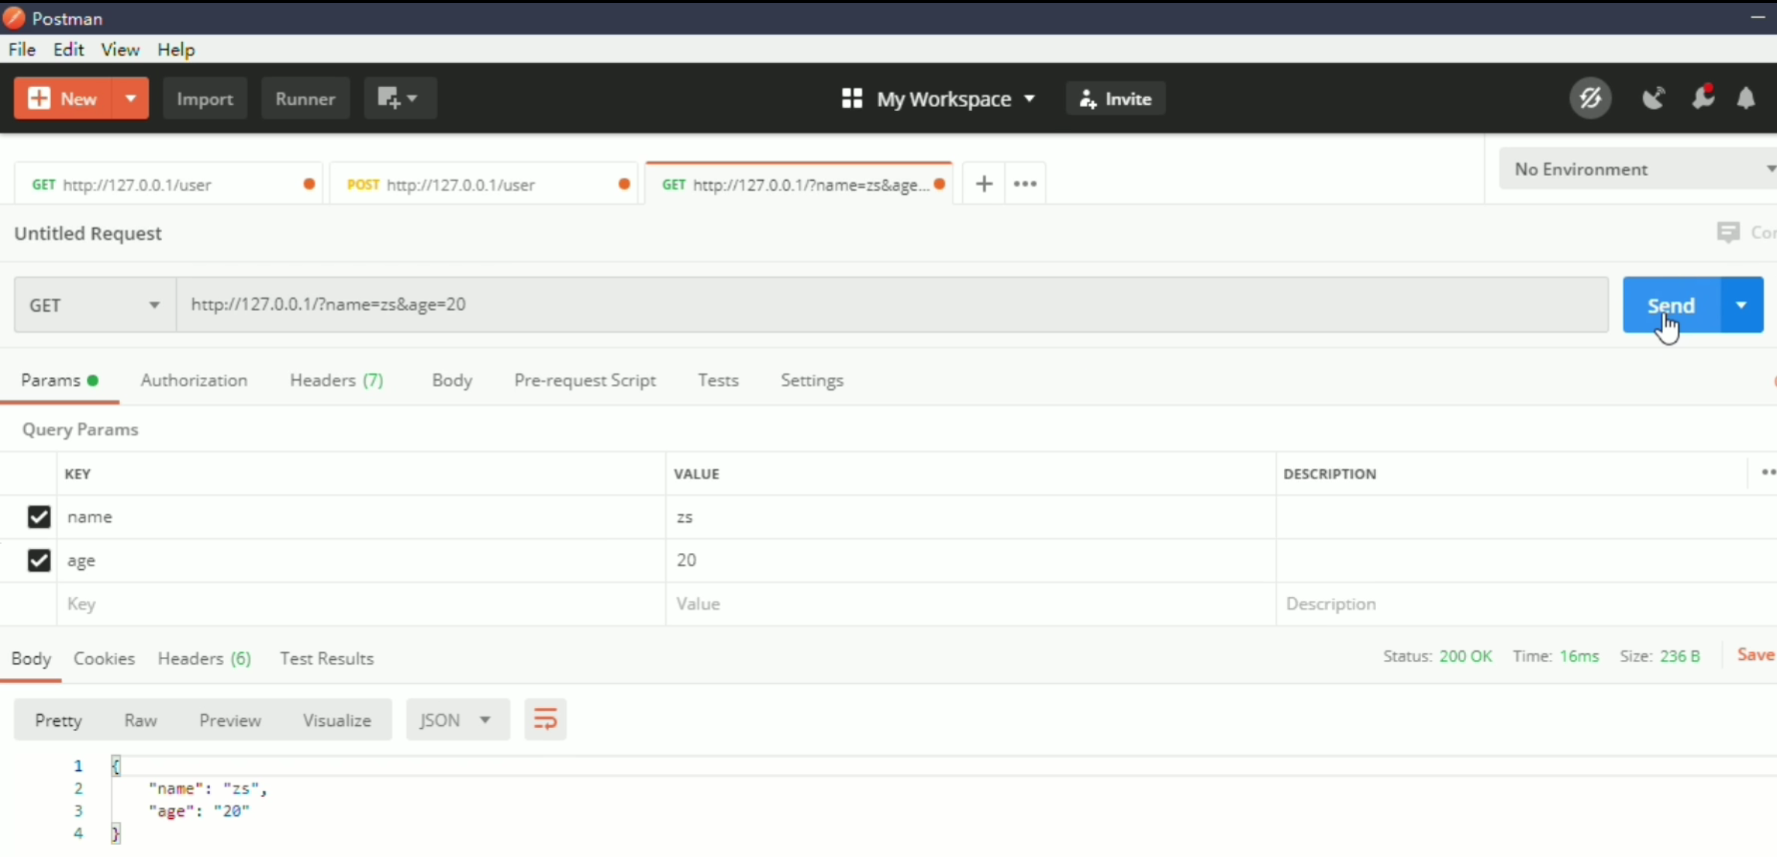Open the notifications bell icon
This screenshot has width=1777, height=857.
[x=1746, y=98]
